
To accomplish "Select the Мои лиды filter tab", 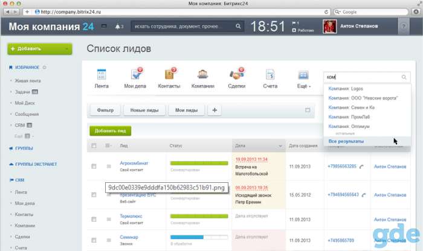I will coord(186,110).
